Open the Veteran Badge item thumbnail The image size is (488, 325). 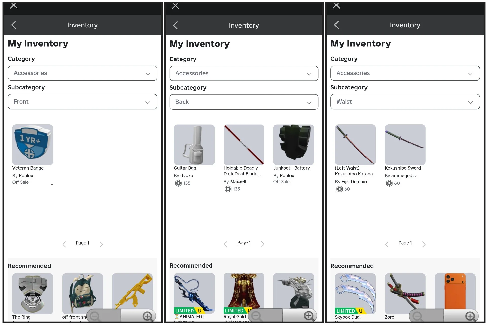coord(33,144)
